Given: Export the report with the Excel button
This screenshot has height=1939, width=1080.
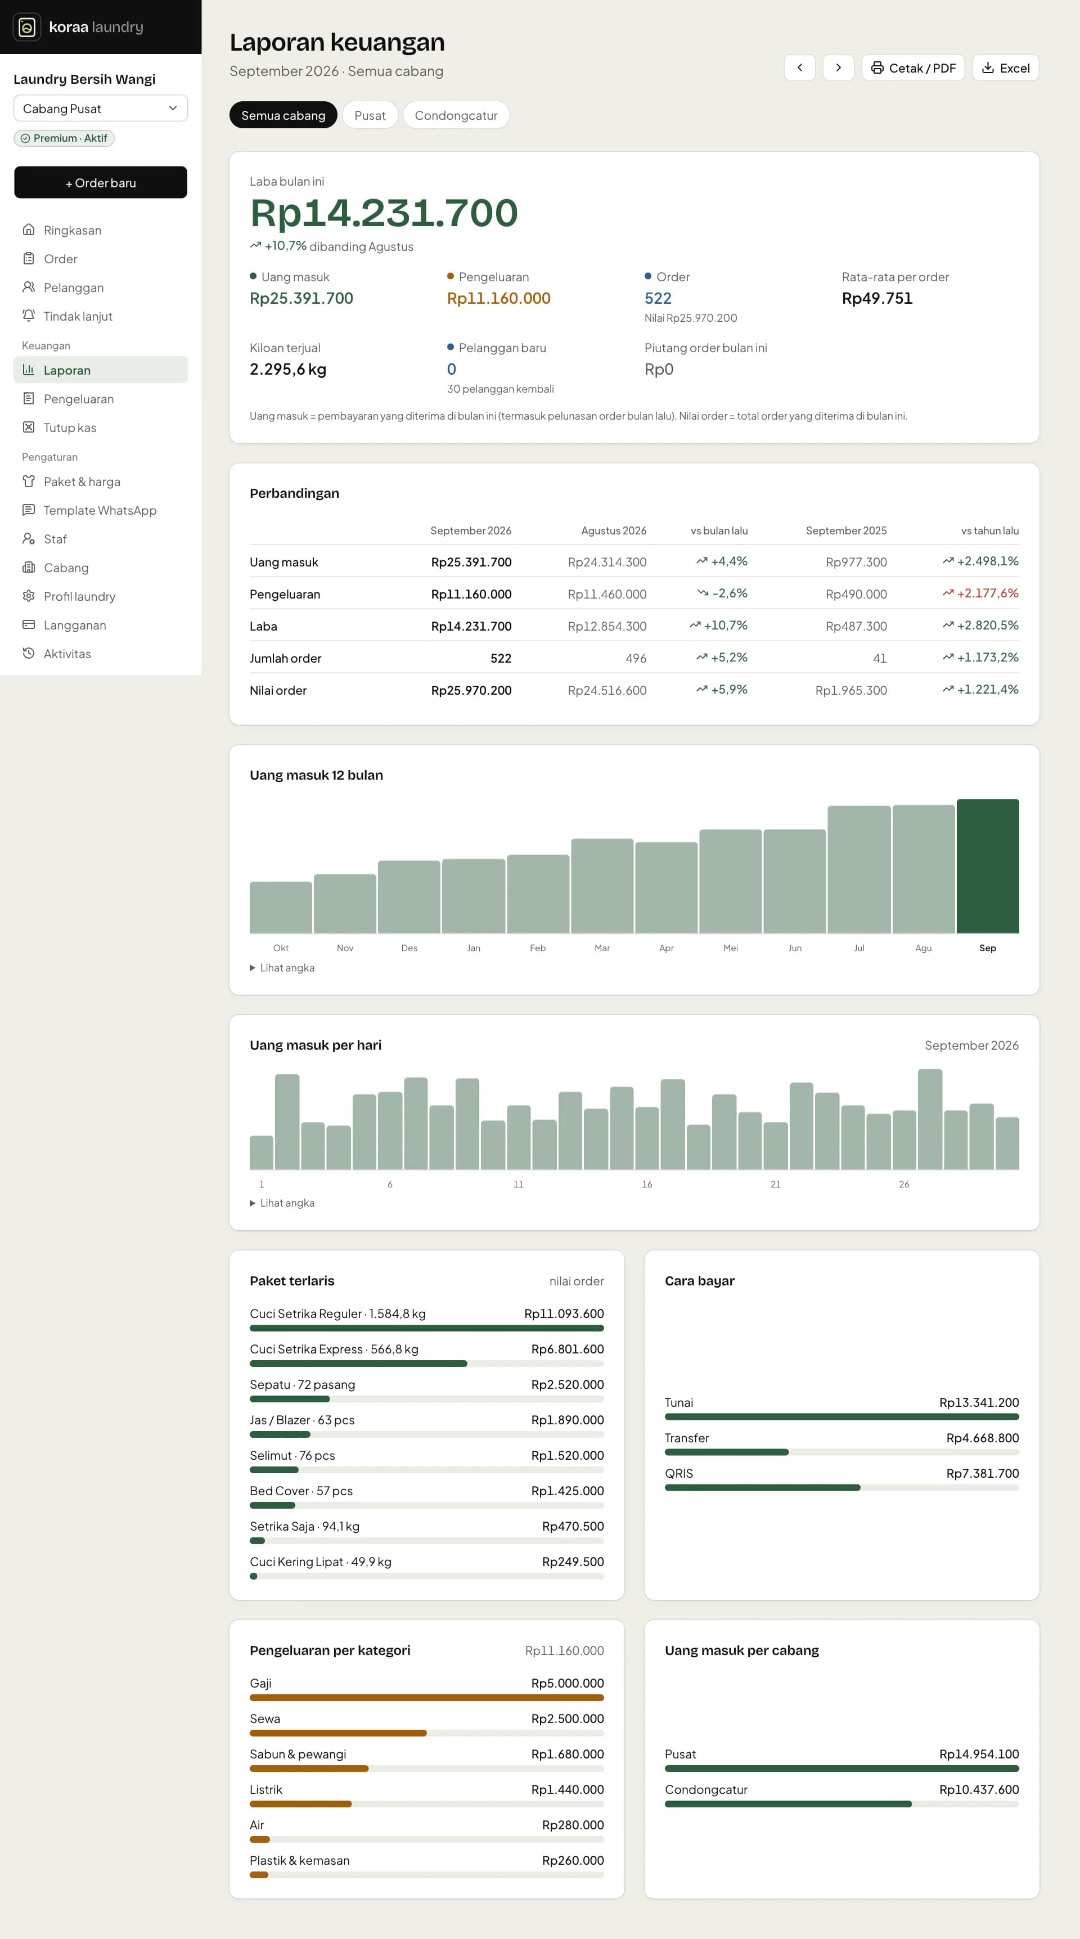Looking at the screenshot, I should (x=1006, y=68).
